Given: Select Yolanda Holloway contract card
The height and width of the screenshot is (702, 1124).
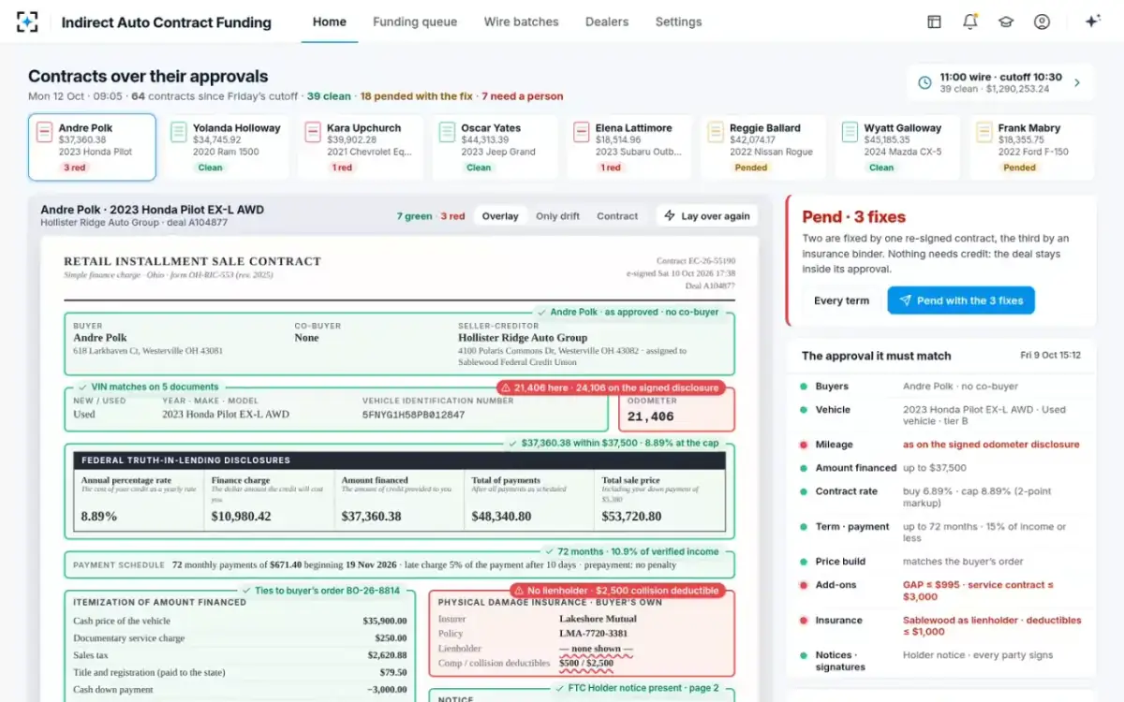Looking at the screenshot, I should pos(227,147).
